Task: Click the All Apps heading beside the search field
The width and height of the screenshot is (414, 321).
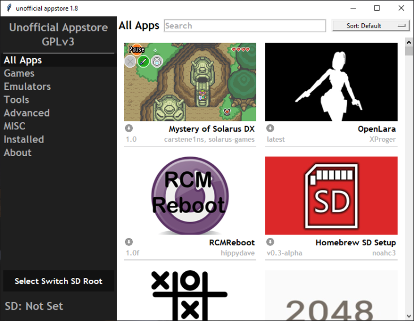Action: click(139, 25)
